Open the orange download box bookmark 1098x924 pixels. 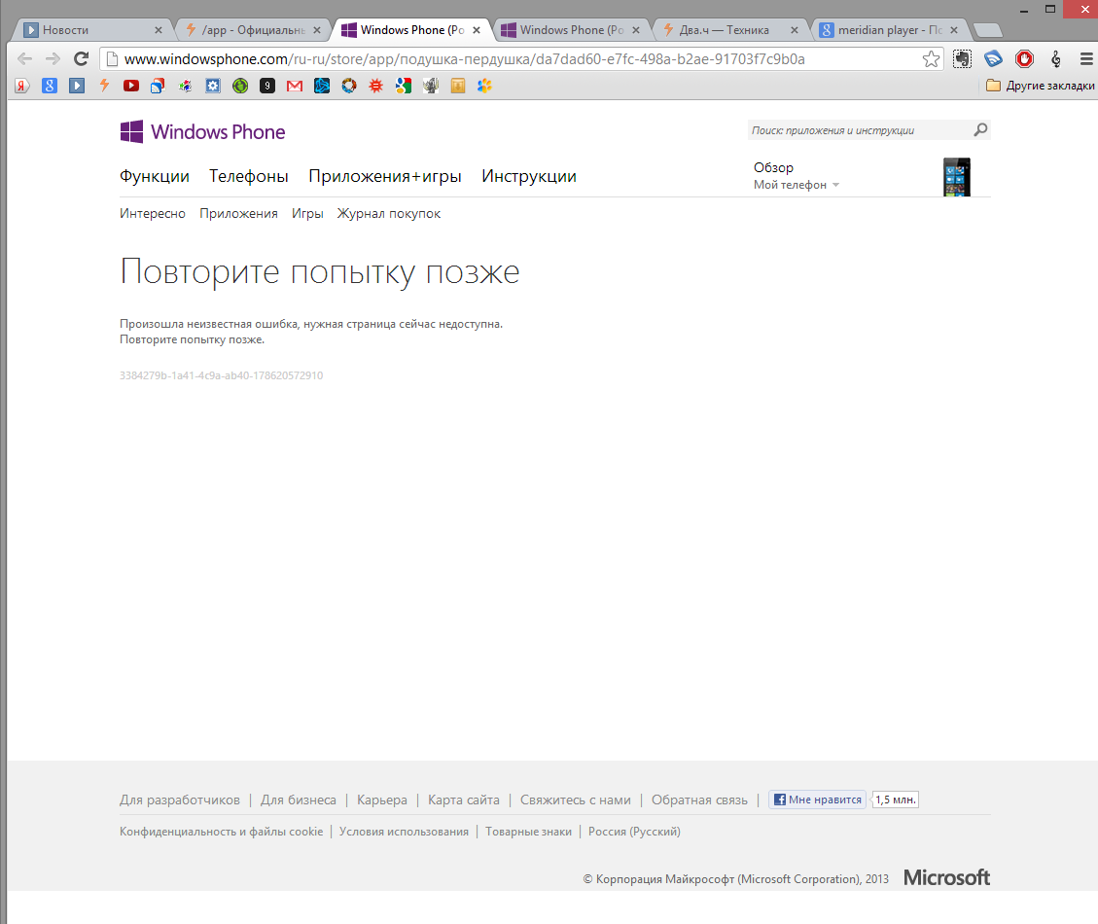(458, 87)
